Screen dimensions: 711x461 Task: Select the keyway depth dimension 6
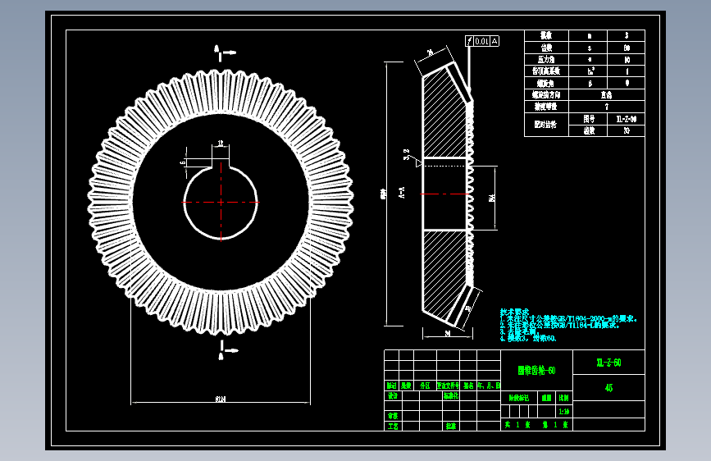coord(183,162)
